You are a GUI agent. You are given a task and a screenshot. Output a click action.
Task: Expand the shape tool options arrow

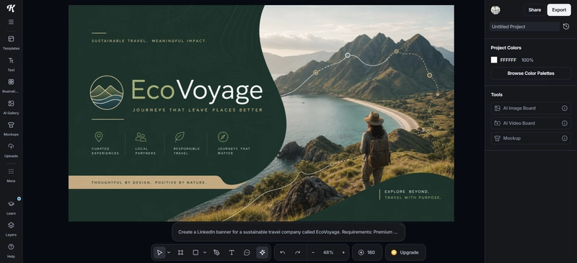click(x=205, y=252)
